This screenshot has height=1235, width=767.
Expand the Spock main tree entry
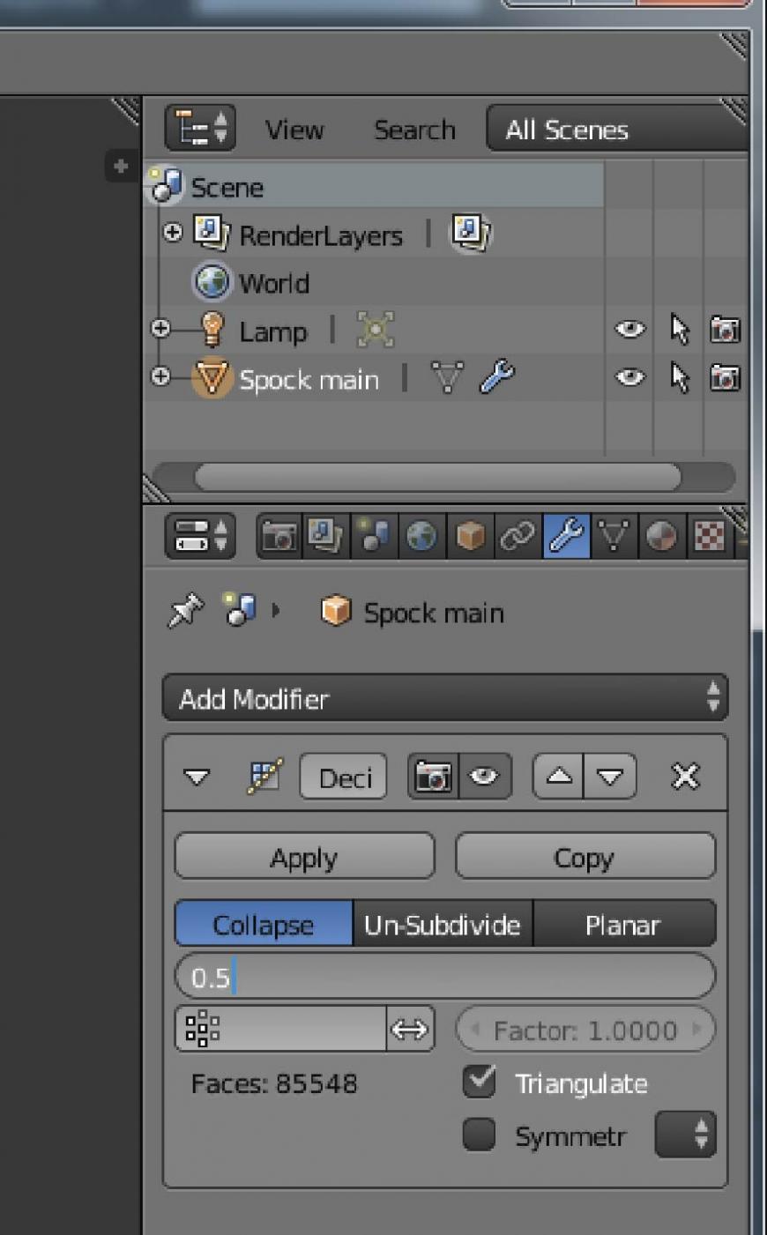click(x=160, y=376)
